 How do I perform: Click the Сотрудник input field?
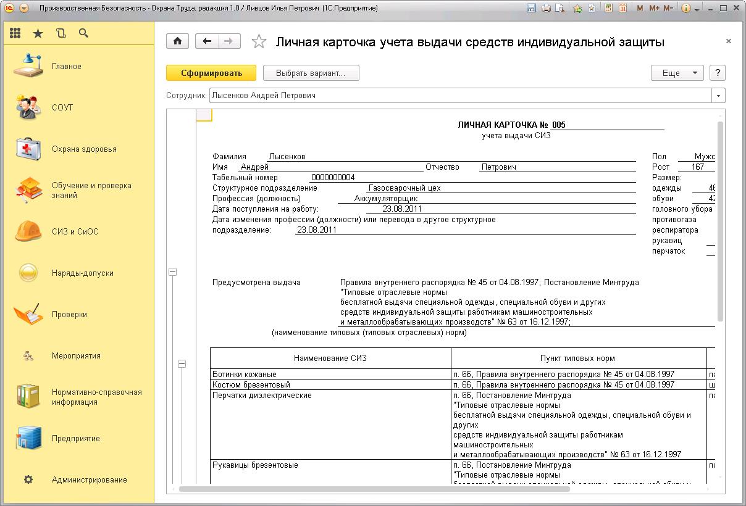[x=460, y=96]
